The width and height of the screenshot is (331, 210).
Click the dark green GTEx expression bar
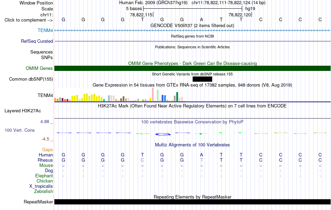[177, 97]
